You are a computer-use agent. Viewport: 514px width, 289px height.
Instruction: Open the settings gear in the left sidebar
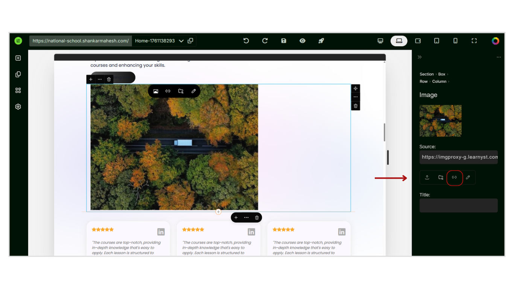18,106
